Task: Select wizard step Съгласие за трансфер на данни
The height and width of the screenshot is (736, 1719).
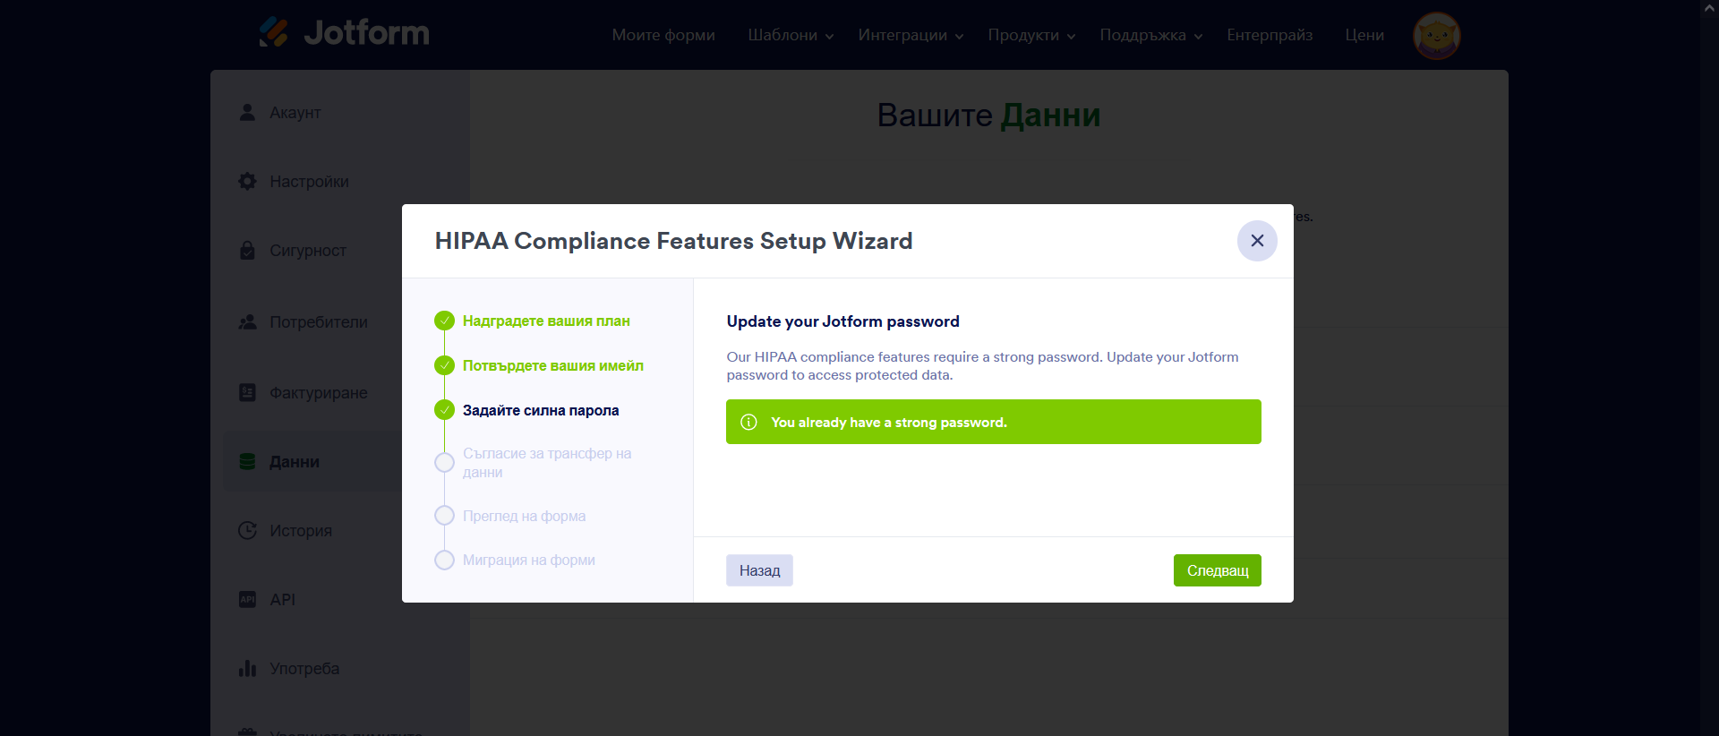Action: [547, 463]
